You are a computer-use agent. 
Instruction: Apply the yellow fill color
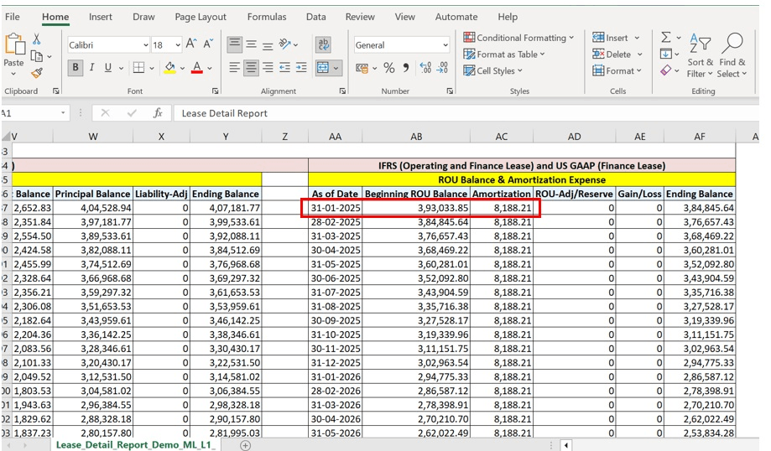point(169,68)
